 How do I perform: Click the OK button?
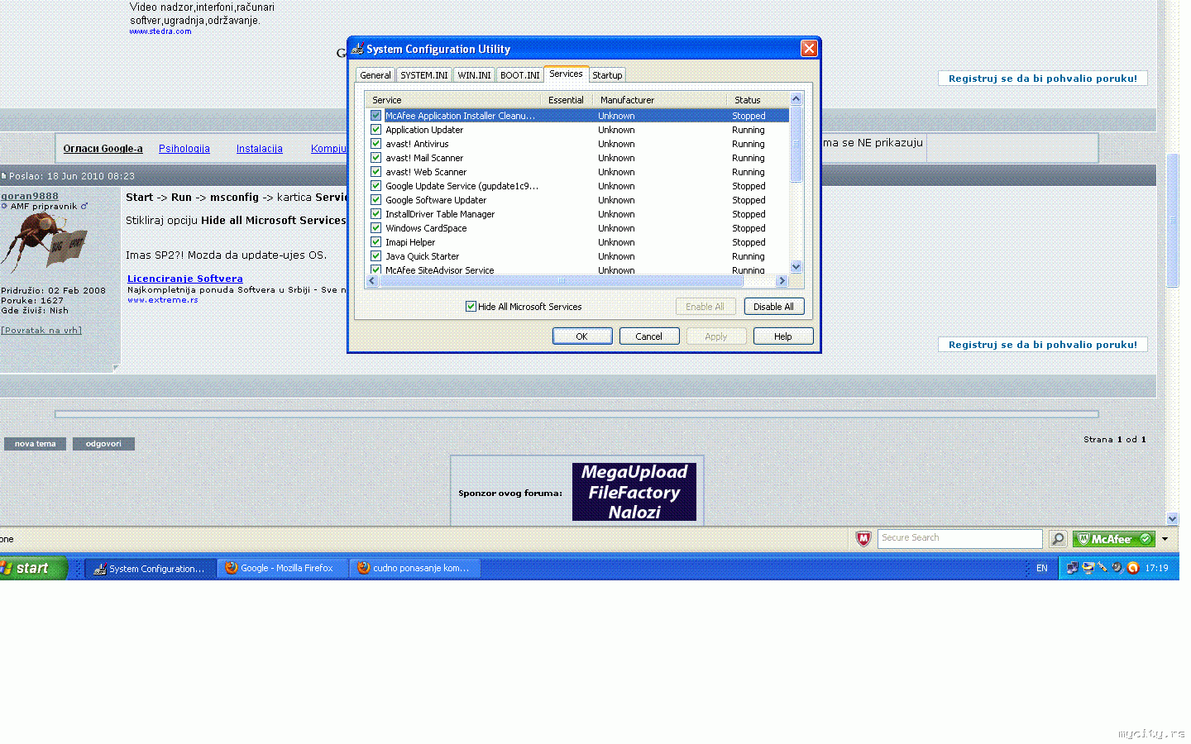[582, 336]
